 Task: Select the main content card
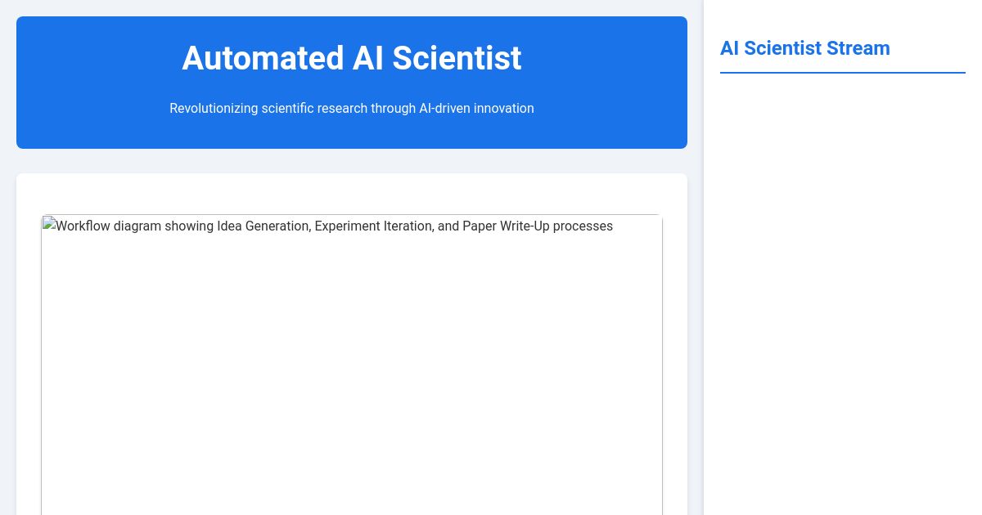(x=352, y=343)
